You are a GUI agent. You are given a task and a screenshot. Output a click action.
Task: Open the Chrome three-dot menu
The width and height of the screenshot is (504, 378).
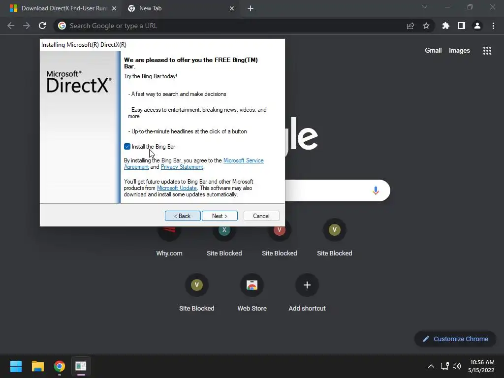point(493,26)
